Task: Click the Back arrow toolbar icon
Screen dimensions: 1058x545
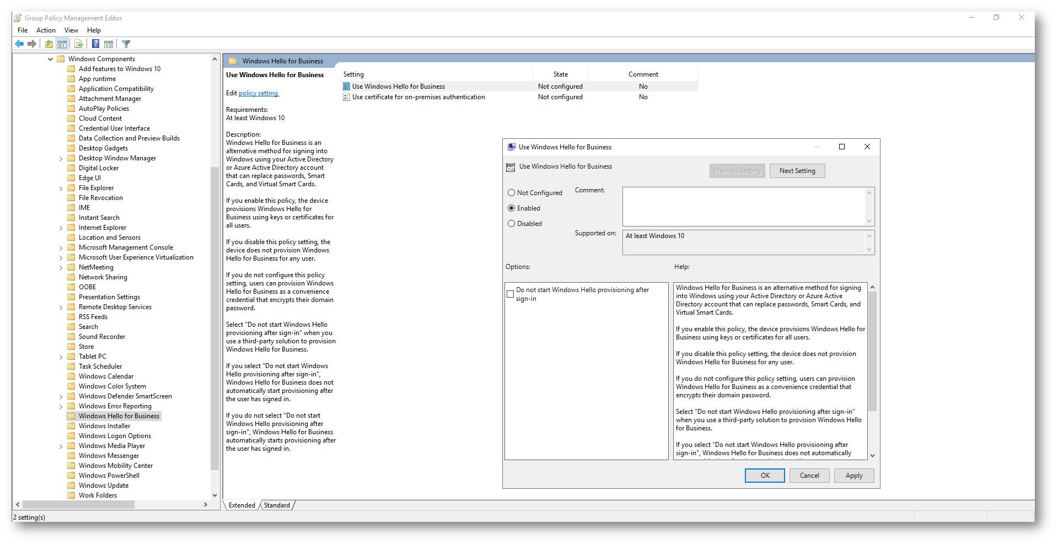Action: tap(19, 44)
